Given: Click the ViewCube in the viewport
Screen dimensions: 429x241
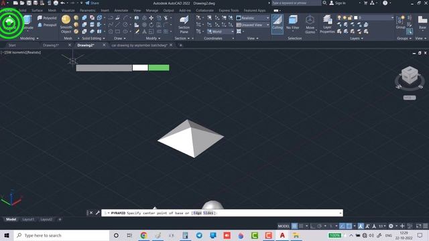Looking at the screenshot, I should point(410,75).
